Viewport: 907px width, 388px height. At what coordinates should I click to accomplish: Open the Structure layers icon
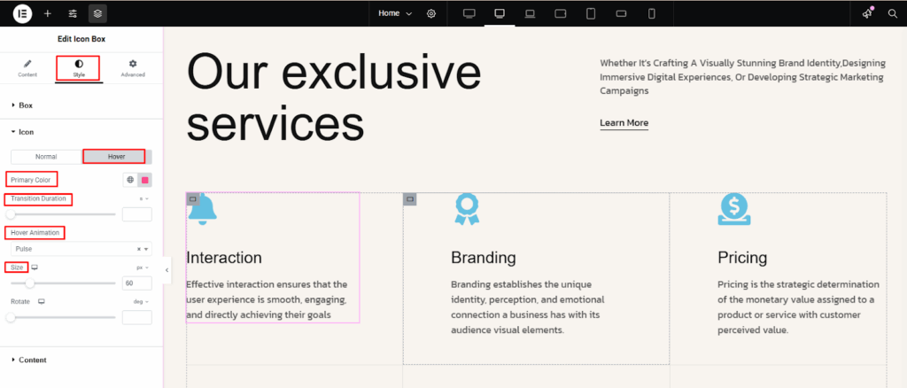pyautogui.click(x=97, y=13)
